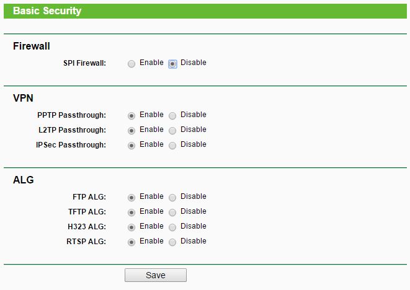Screen dimensions: 410x290
Task: Disable PPTP Passthrough
Action: (172, 116)
